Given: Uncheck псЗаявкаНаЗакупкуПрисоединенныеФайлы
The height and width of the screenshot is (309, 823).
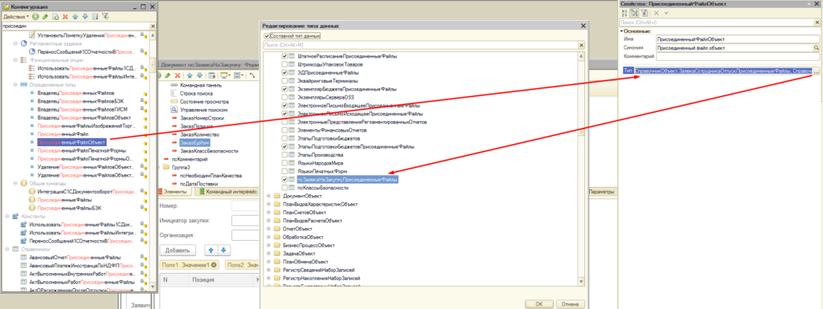Looking at the screenshot, I should click(285, 179).
